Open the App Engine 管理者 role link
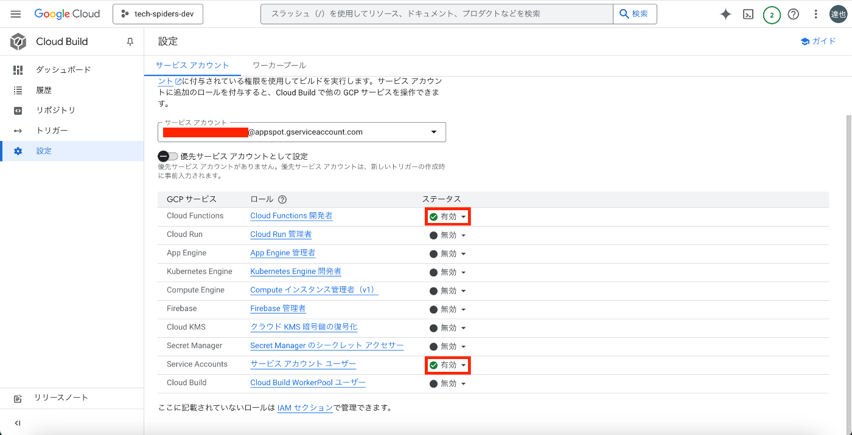The width and height of the screenshot is (852, 435). click(283, 253)
